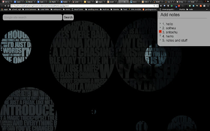The height and width of the screenshot is (131, 210).
Task: Open the "school. ugh" bookmark folder
Action: pos(15,9)
